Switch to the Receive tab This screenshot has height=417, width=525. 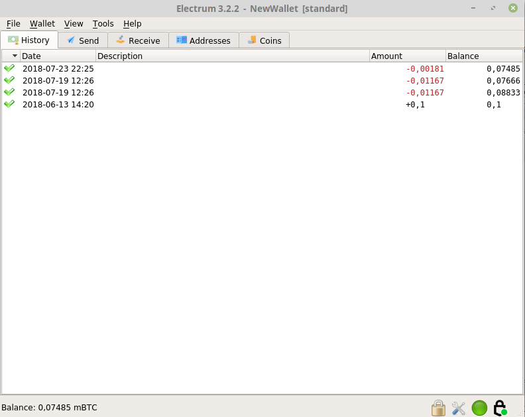(138, 40)
